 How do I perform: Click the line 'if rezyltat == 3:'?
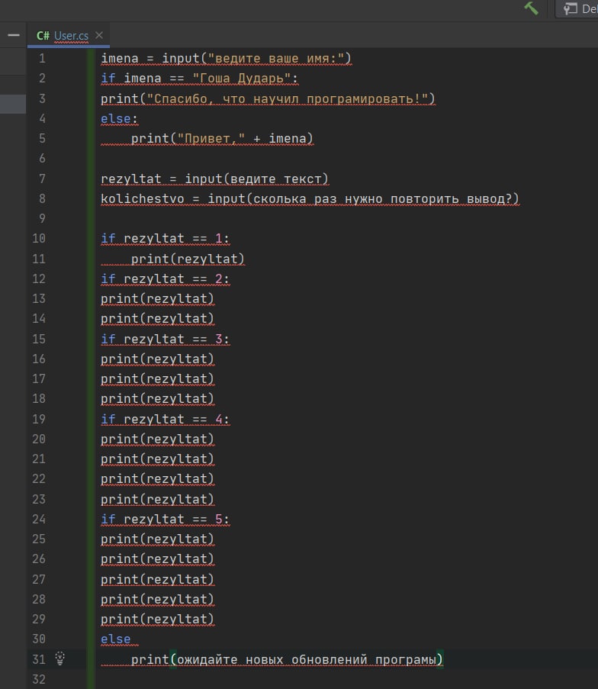[166, 340]
